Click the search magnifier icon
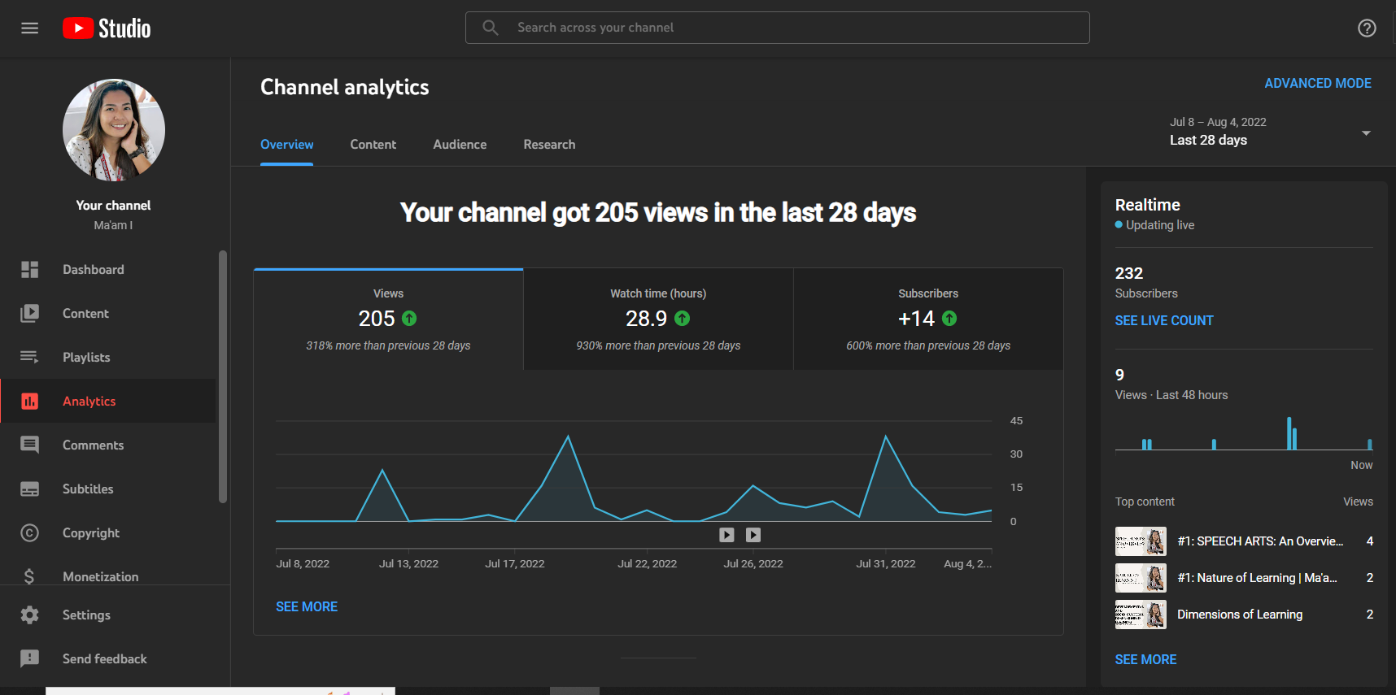This screenshot has height=695, width=1396. point(490,28)
